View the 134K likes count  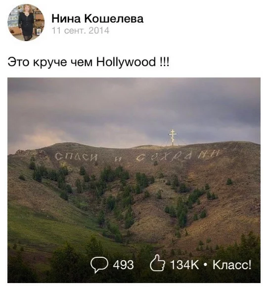point(184,265)
